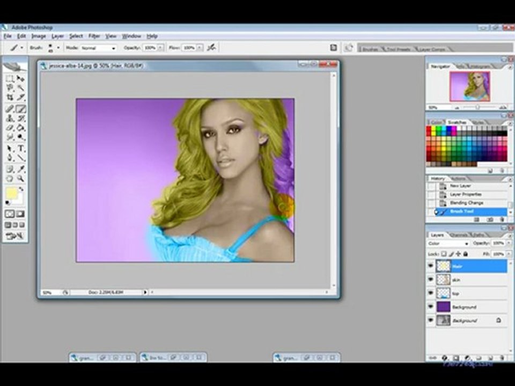Toggle lock transparent pixels in Layers panel
The height and width of the screenshot is (386, 515).
click(444, 254)
